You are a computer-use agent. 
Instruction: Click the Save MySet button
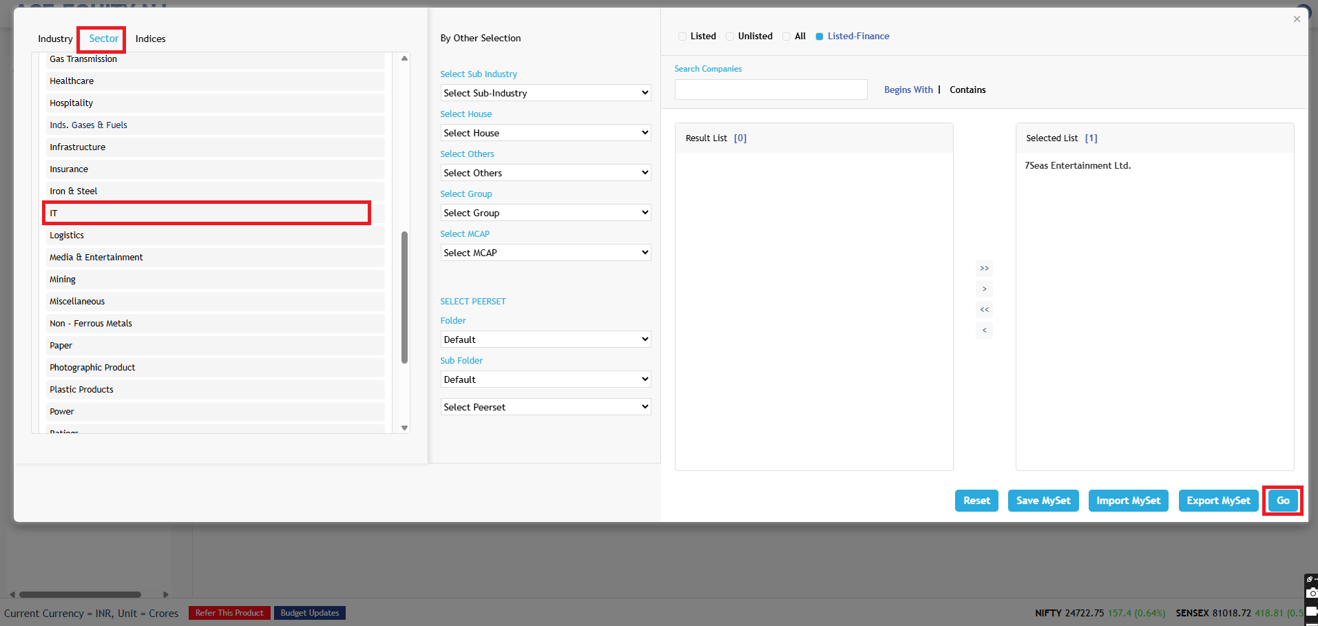(1043, 501)
